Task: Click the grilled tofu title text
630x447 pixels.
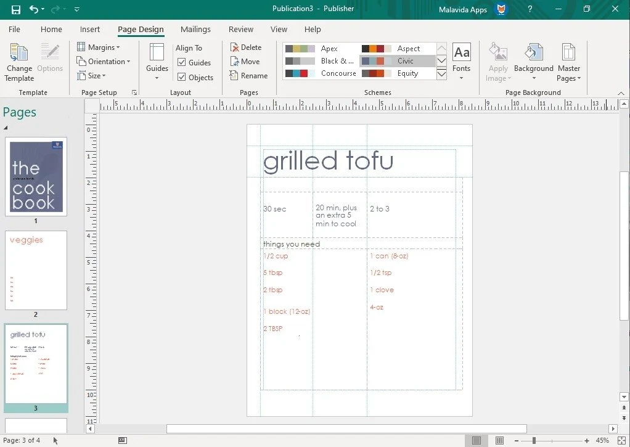Action: [x=328, y=162]
